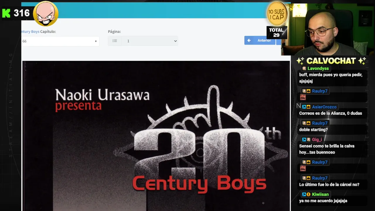Click username AsierOrozco in chat
The width and height of the screenshot is (375, 211).
coord(324,107)
